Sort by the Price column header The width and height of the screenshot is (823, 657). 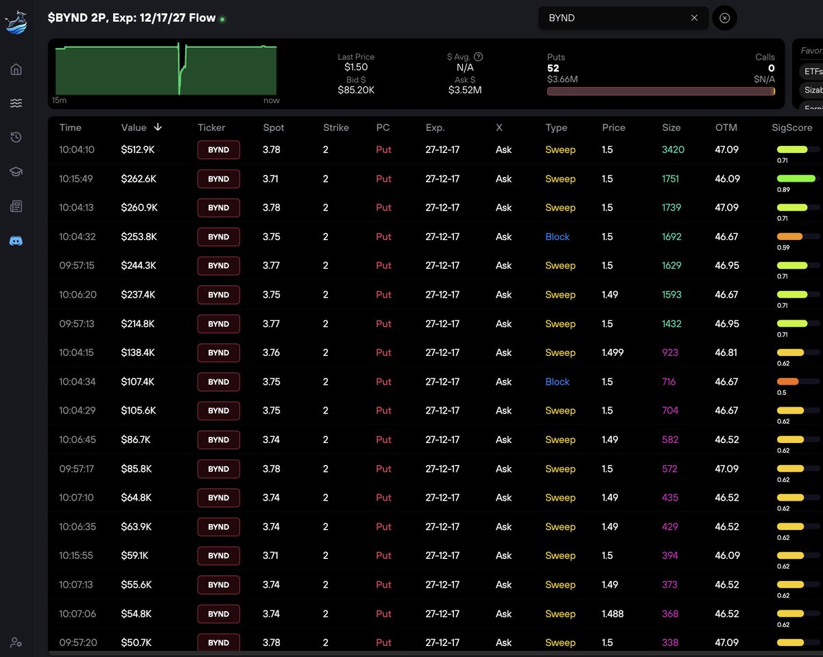(x=614, y=128)
